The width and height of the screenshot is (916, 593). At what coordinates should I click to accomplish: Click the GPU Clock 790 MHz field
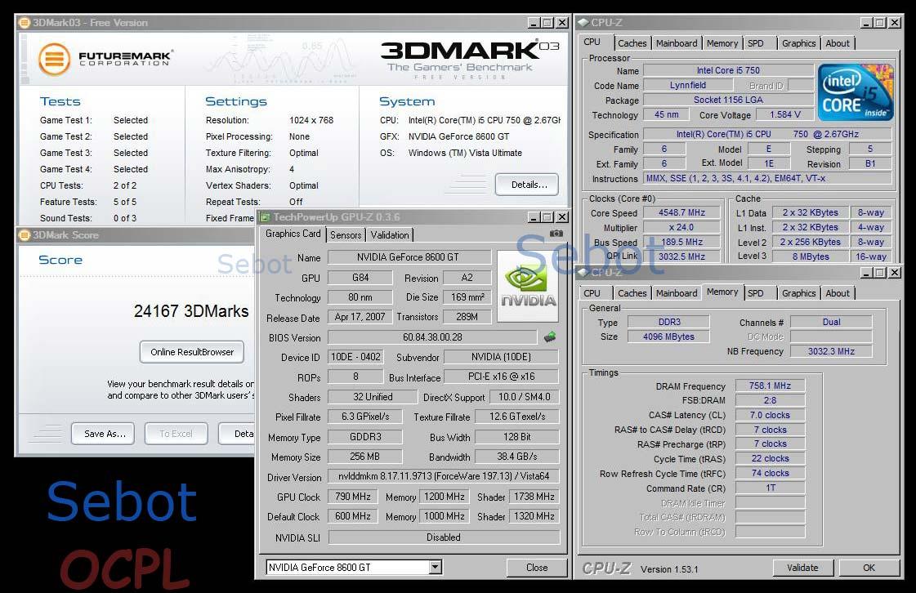353,497
